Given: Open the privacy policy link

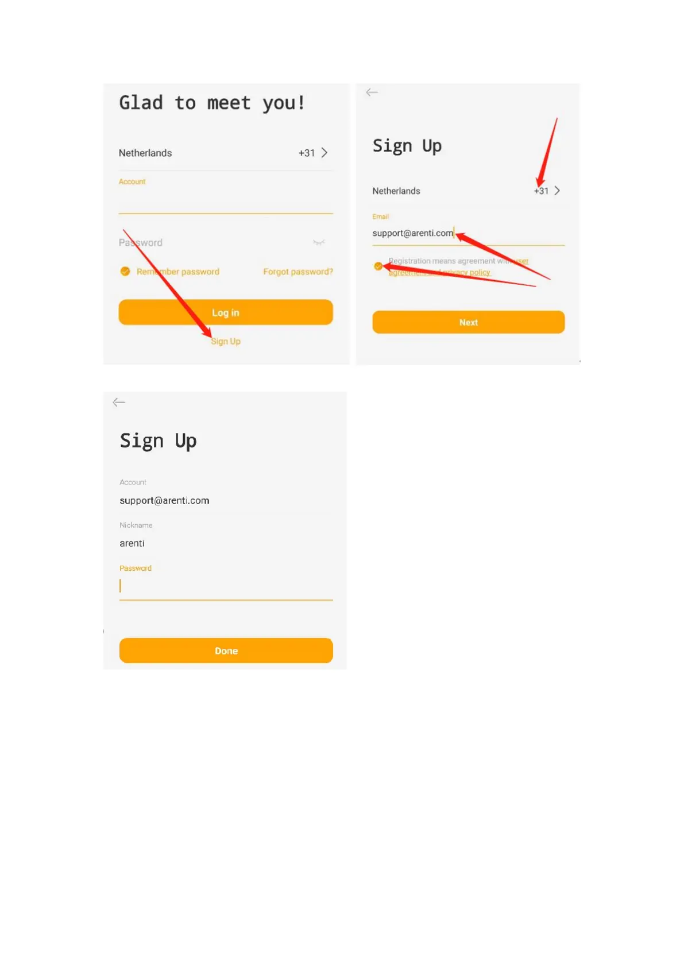Looking at the screenshot, I should [466, 273].
